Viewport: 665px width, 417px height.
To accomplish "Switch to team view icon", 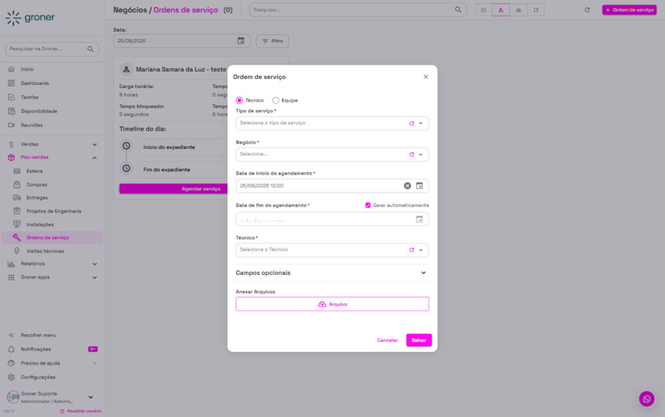I will [x=518, y=10].
